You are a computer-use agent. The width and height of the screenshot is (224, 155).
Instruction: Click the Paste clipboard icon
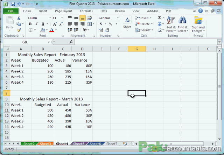tap(10, 20)
